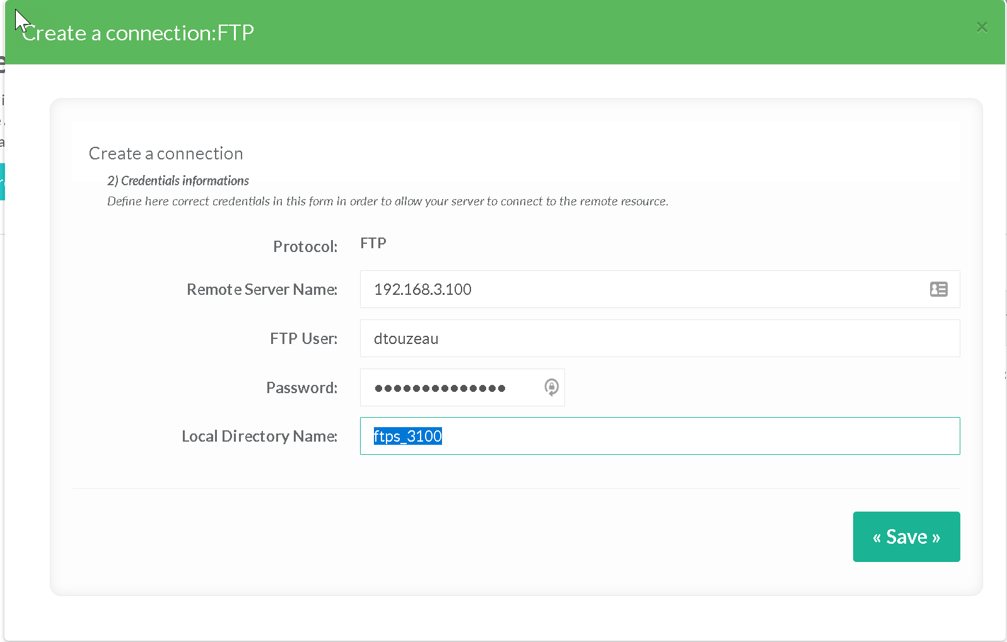Click the Local Directory Name: label

click(x=259, y=436)
